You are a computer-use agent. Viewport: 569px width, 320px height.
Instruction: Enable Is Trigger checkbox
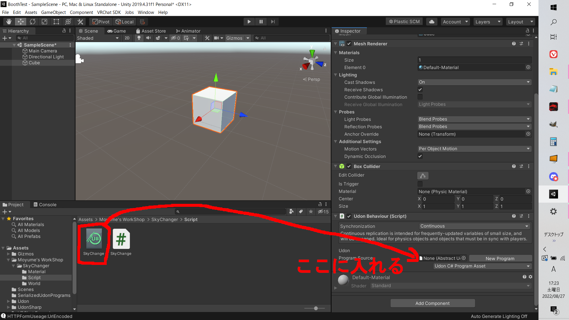(x=420, y=184)
